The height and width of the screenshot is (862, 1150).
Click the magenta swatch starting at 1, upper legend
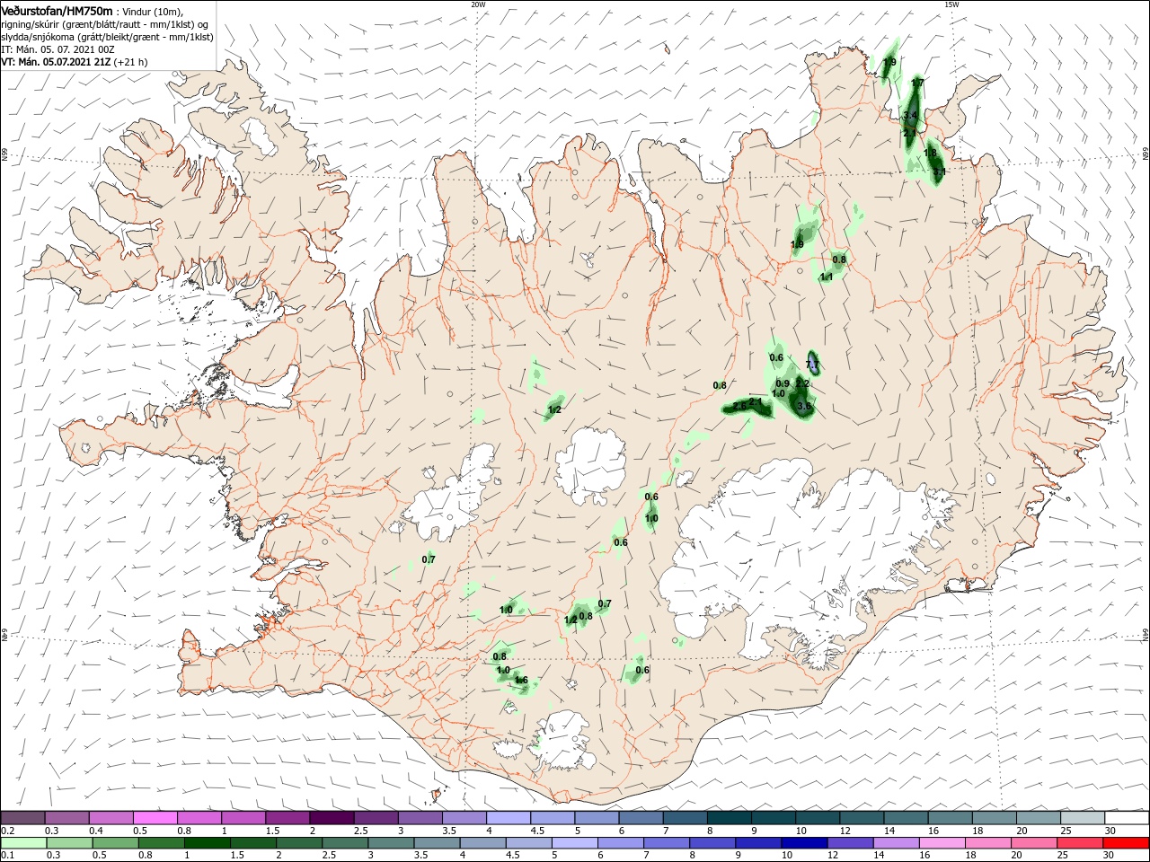tap(243, 818)
